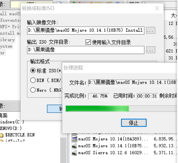Browse for input image file
Viewport: 178px width, 163px height.
point(150,30)
